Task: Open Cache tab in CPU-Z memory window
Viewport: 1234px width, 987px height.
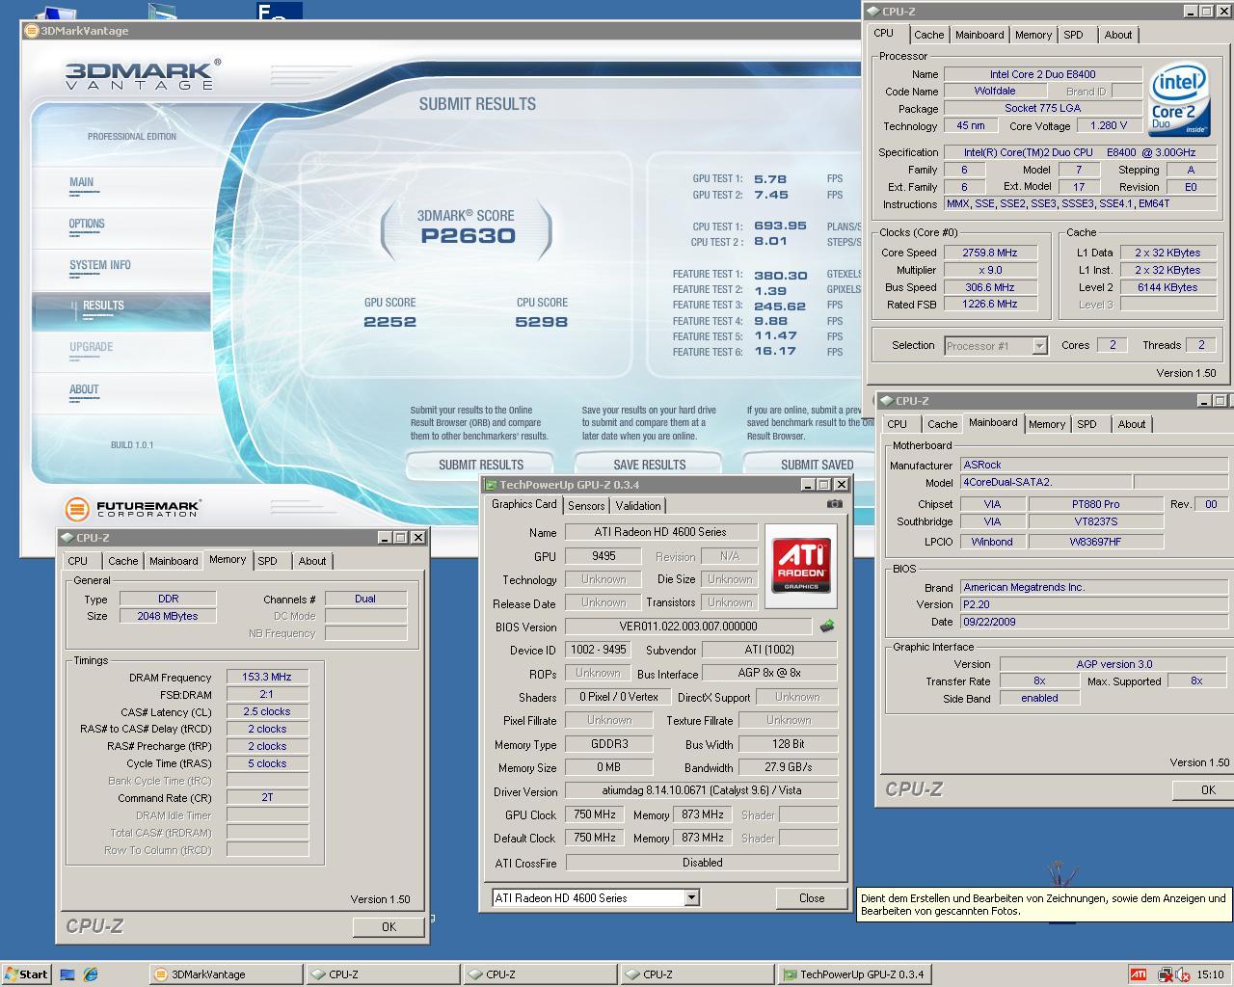Action: [122, 561]
